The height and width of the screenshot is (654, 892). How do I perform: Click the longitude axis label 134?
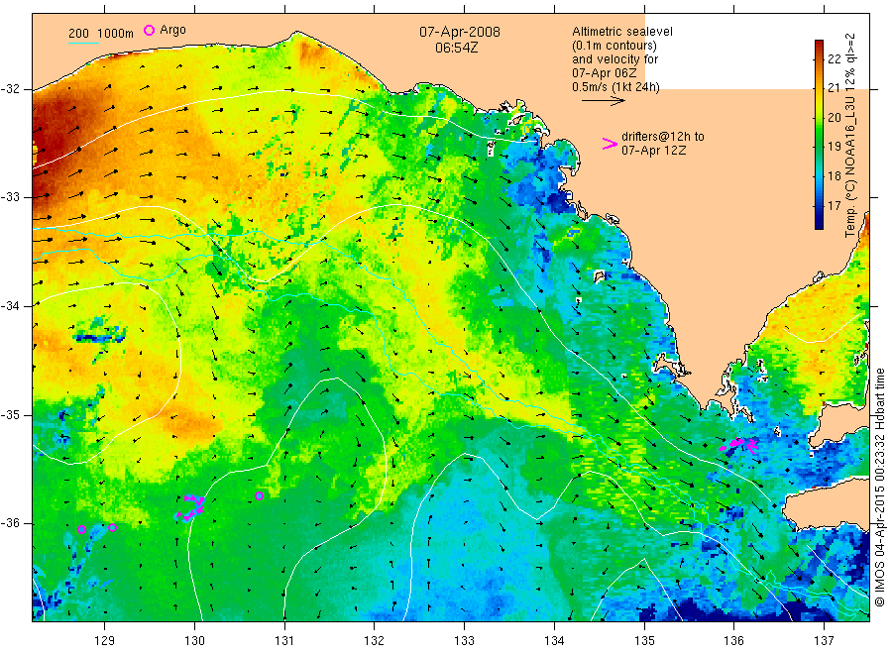554,640
